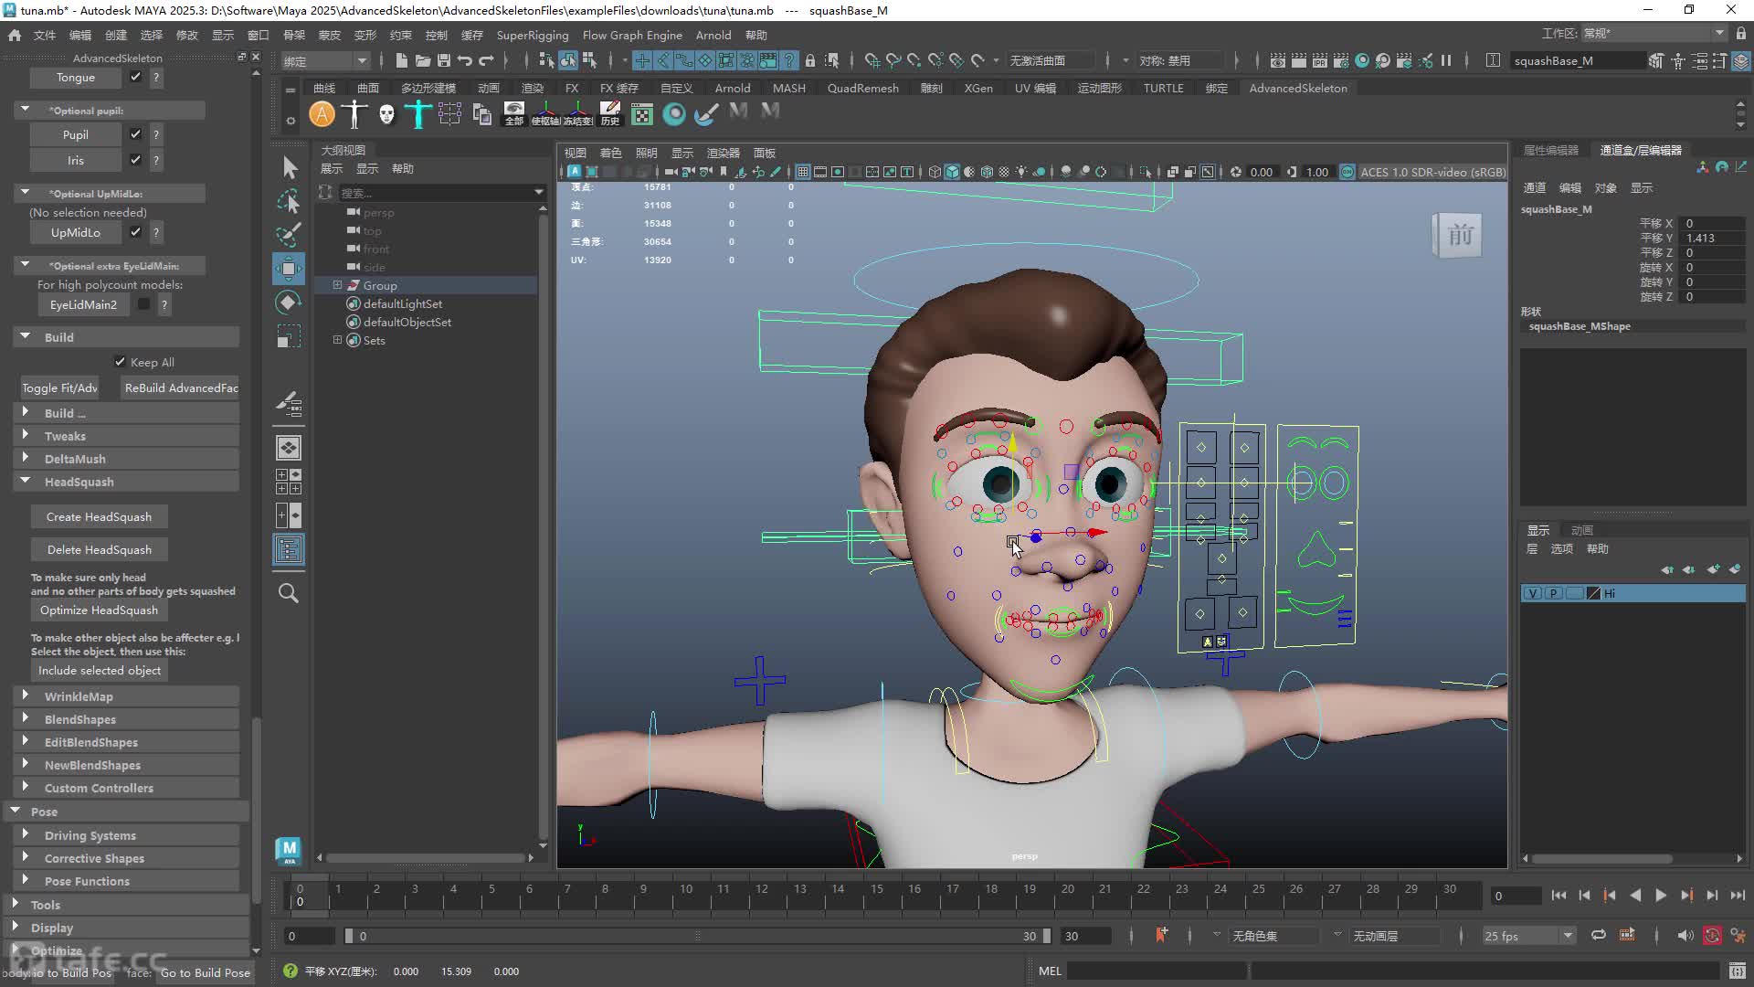Expand the Group node in Outliner
1754x987 pixels.
[x=337, y=285]
